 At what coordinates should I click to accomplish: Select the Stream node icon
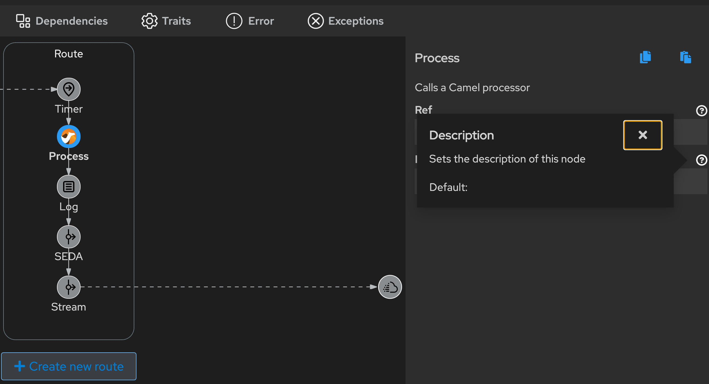click(x=68, y=287)
